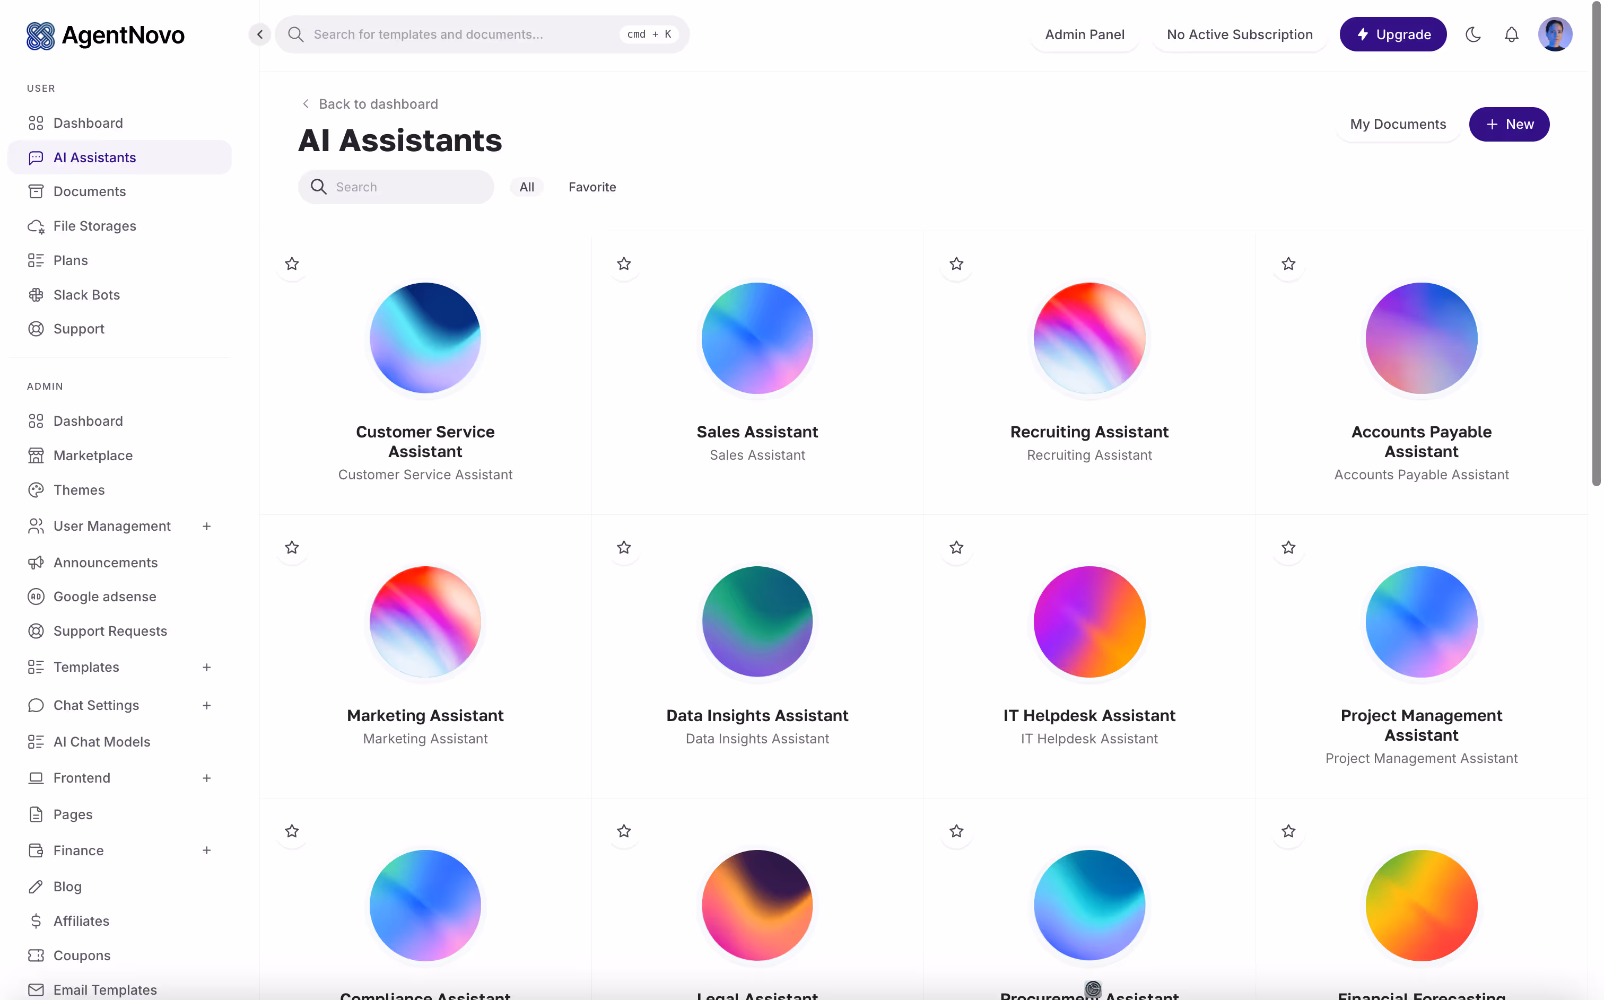Go Back to dashboard
This screenshot has height=1000, width=1604.
pos(369,104)
